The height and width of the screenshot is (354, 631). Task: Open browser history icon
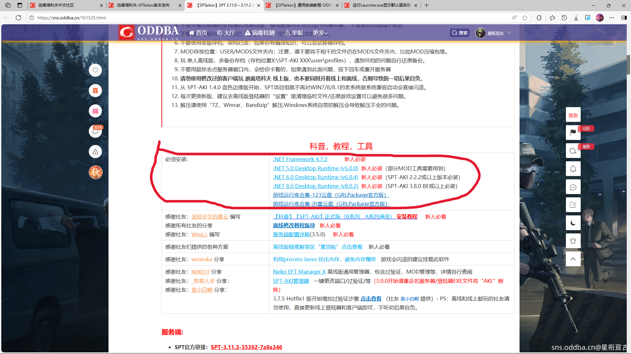click(x=564, y=18)
